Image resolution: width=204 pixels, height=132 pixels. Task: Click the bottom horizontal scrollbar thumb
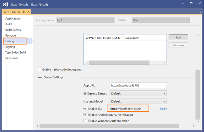109,126
